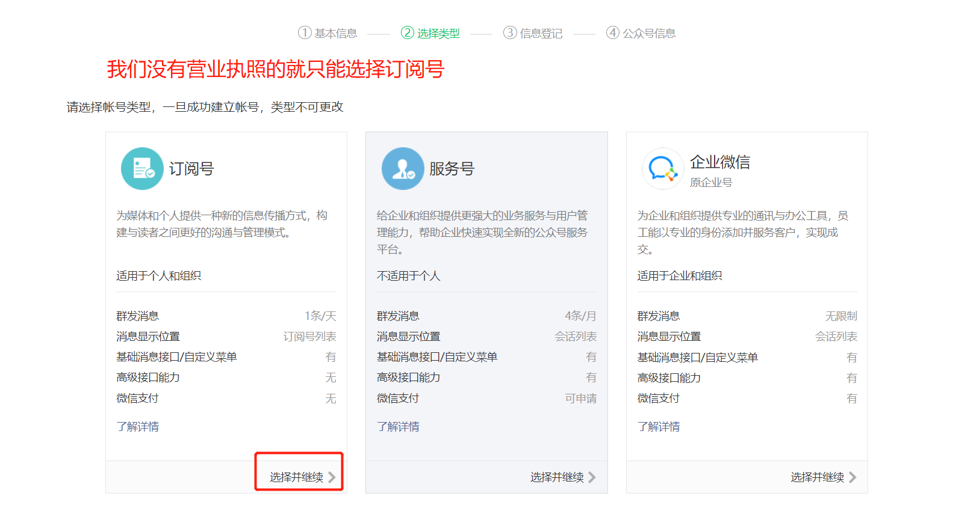The width and height of the screenshot is (953, 520).
Task: Open 了解详情 link in 企业微信 card
Action: 659,427
